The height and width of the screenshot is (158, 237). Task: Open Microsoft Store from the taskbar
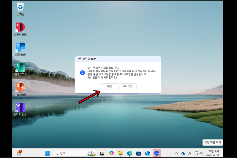[x=139, y=153]
